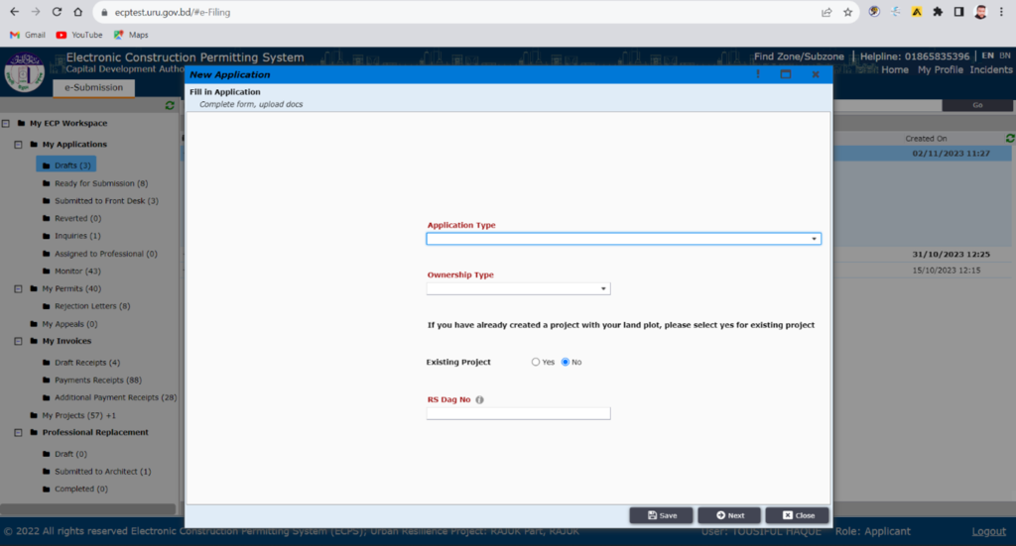1016x546 pixels.
Task: Select No for Existing Project
Action: point(566,362)
